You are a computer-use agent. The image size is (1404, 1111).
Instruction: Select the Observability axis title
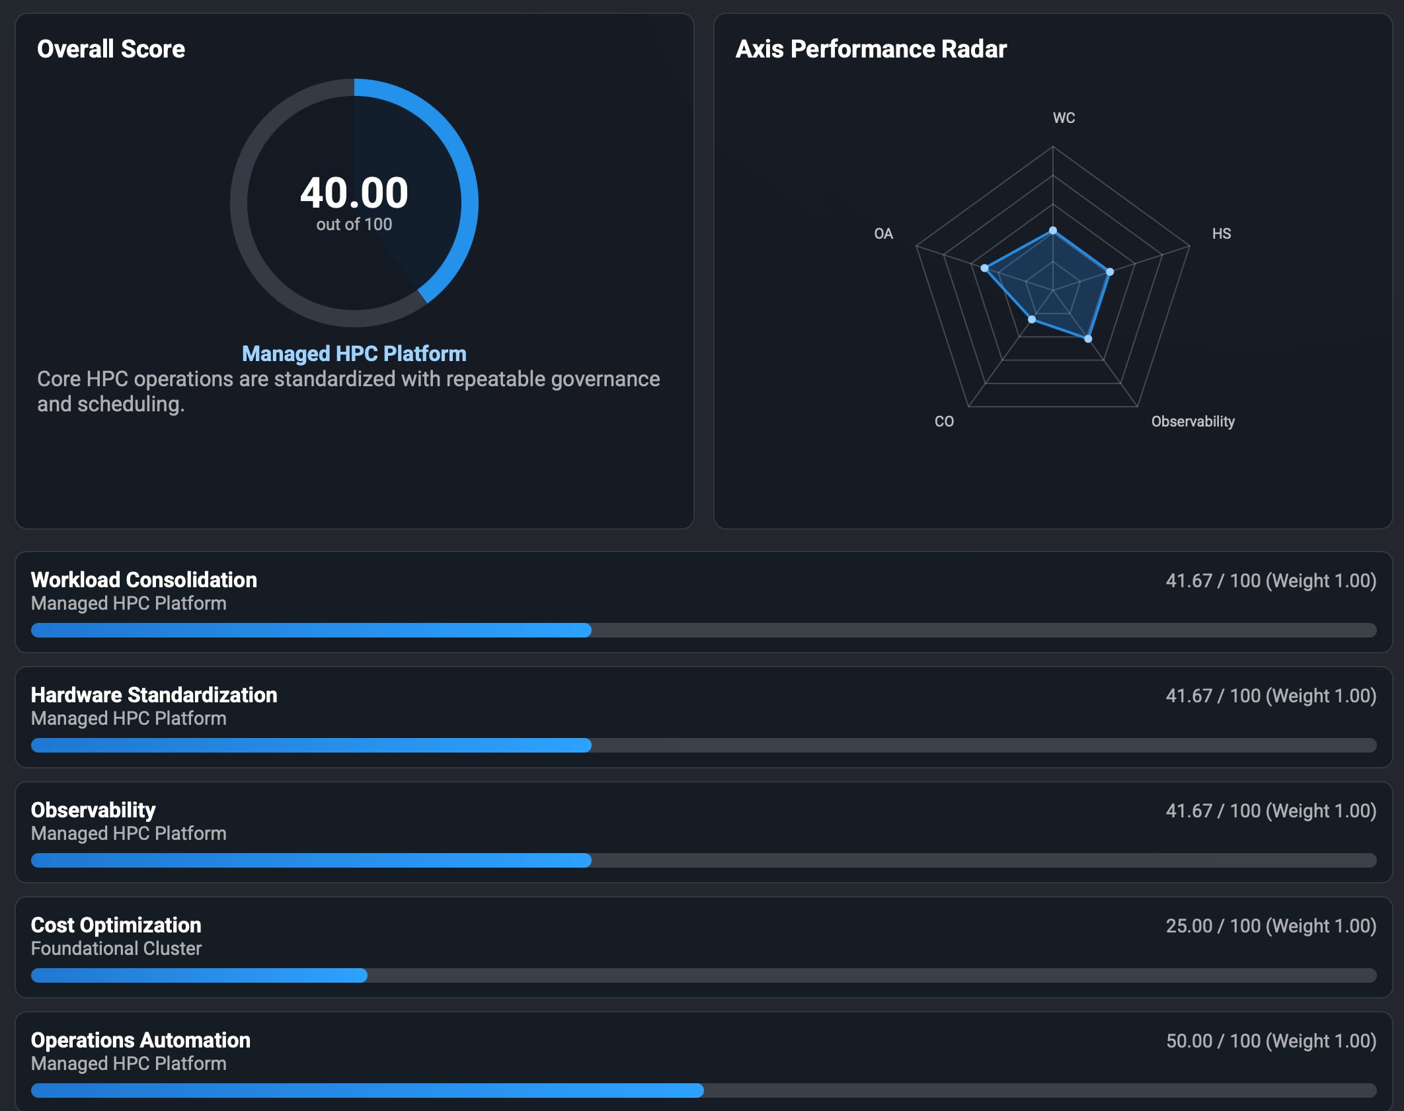93,810
